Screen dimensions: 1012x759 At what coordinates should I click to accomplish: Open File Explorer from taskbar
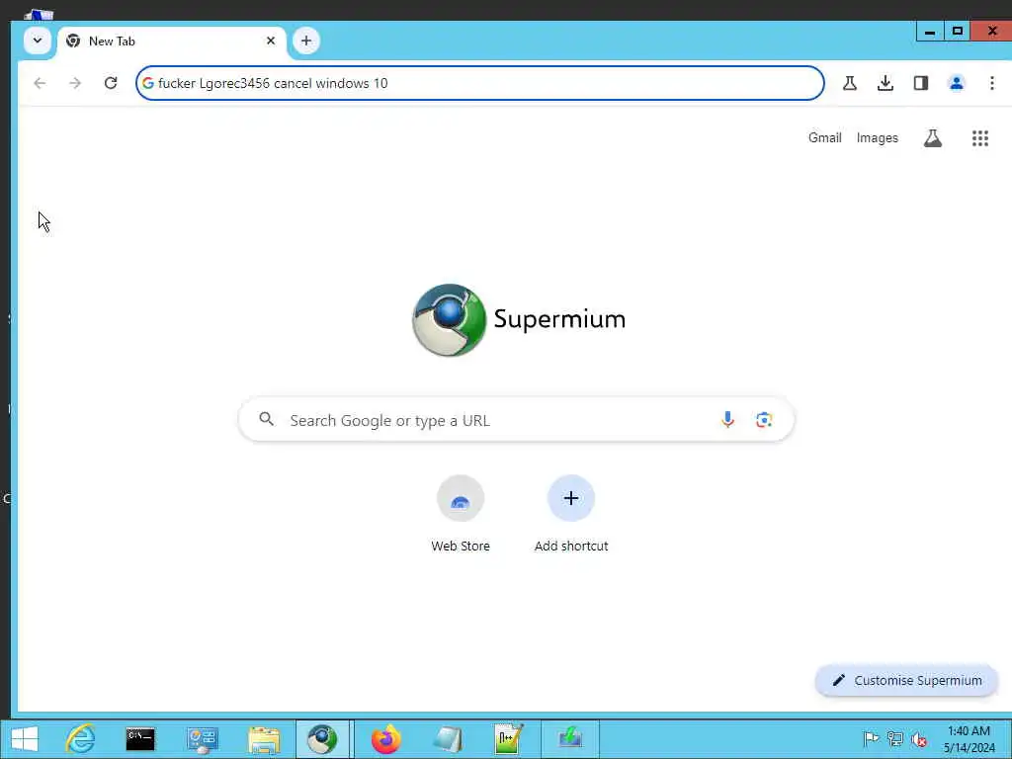click(264, 739)
